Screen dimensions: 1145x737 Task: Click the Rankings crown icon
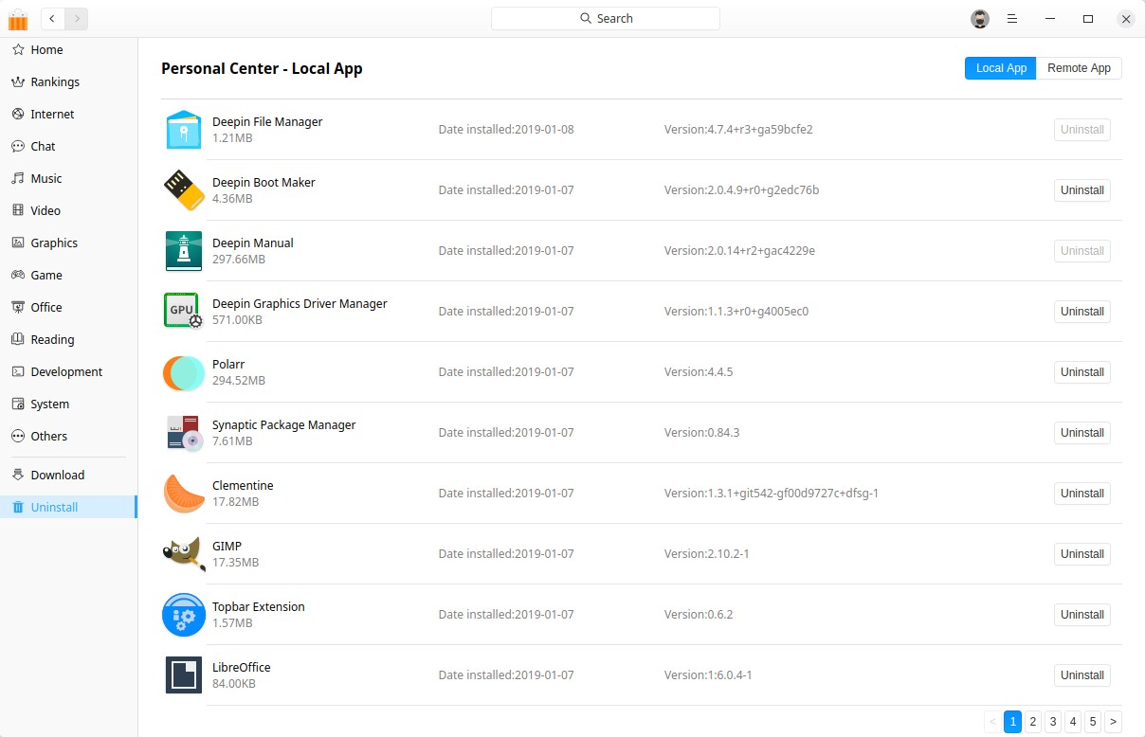point(18,81)
